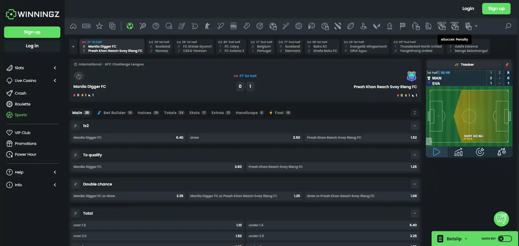Open the more sports dropdown arrow
Viewport: 519px width, 246px height.
476,26
